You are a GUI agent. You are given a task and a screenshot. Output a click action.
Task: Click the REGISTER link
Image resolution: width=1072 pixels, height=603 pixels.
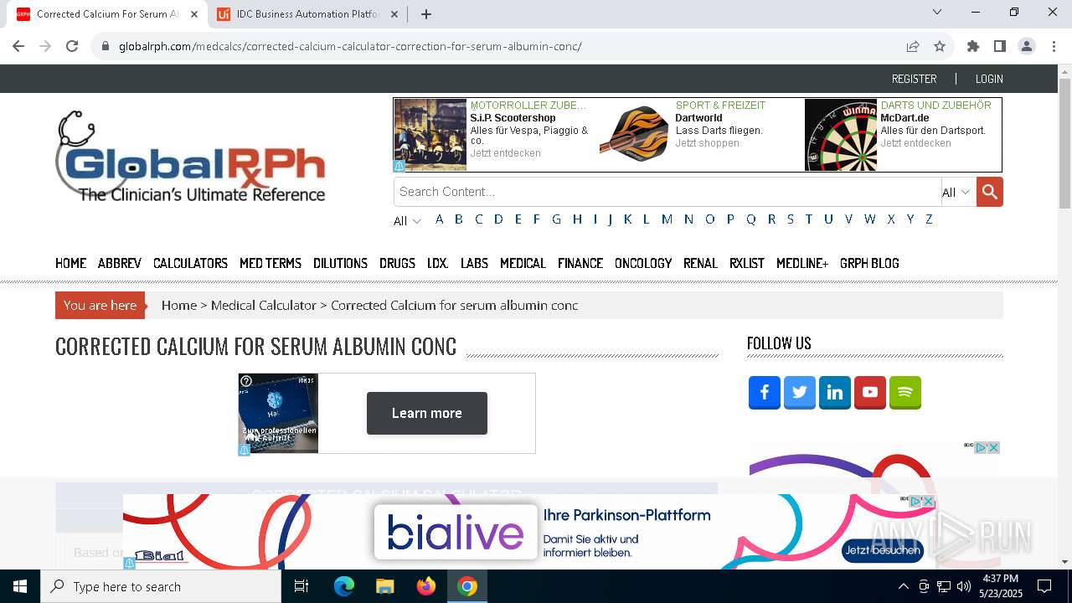click(x=914, y=79)
